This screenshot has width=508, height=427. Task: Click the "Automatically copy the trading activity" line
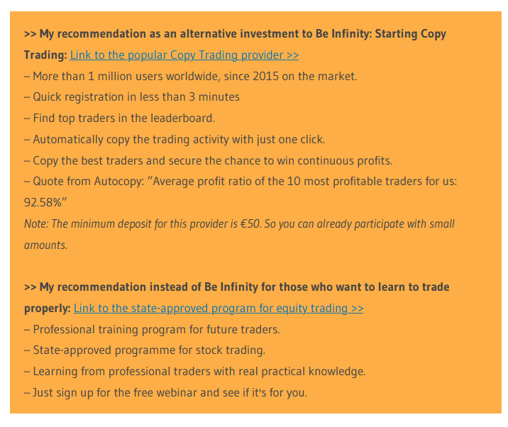pos(175,139)
